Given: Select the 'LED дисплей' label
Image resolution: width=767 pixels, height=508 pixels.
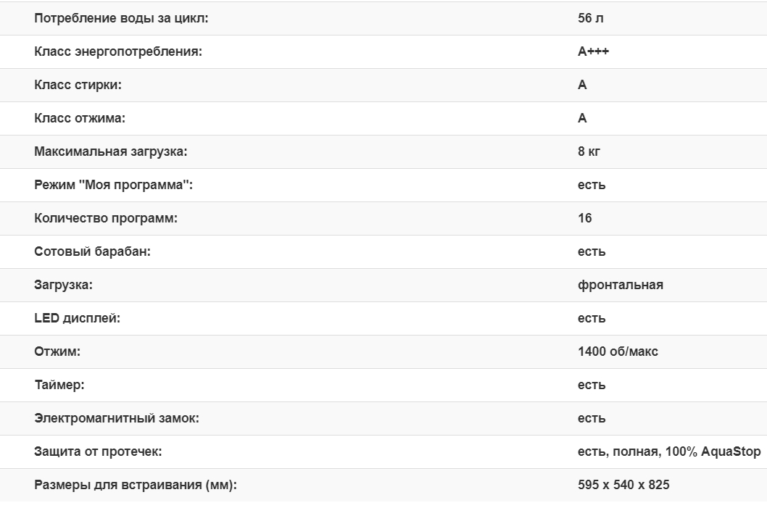Looking at the screenshot, I should pyautogui.click(x=77, y=318).
